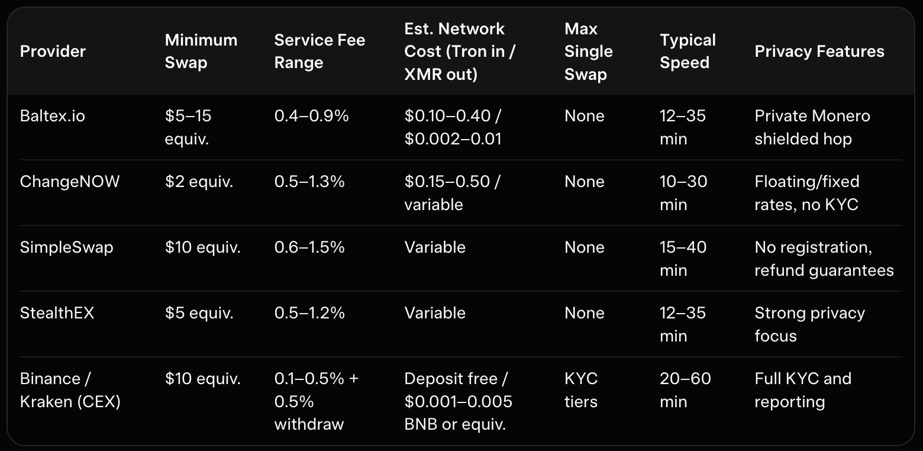This screenshot has width=923, height=451.
Task: Click the StealthEX provider name
Action: coord(57,313)
